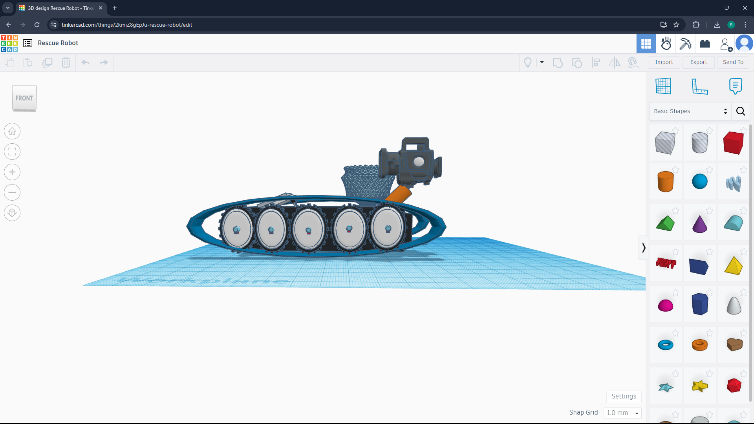Open the Notes tool

tap(735, 86)
